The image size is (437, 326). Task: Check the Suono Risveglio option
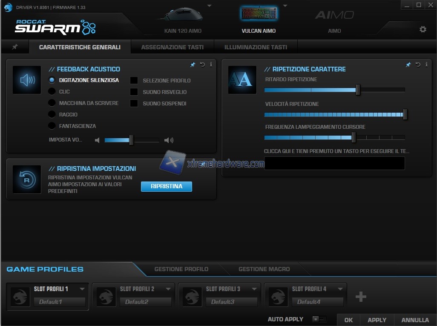(134, 92)
